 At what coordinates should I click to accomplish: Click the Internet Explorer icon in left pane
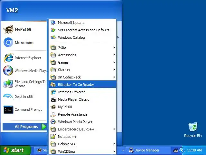(9, 58)
